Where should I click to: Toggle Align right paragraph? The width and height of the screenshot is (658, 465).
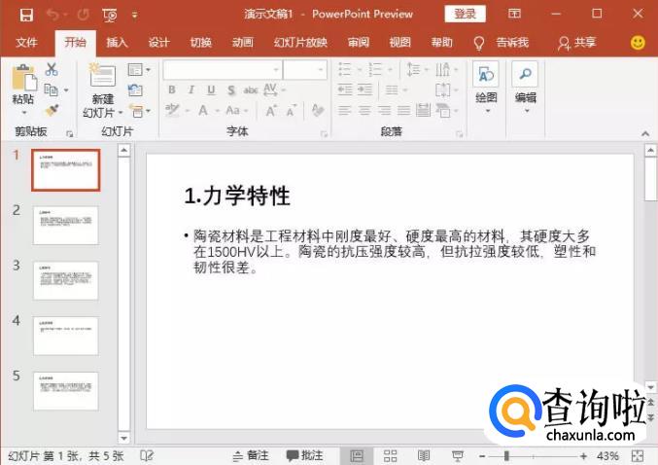coord(384,111)
